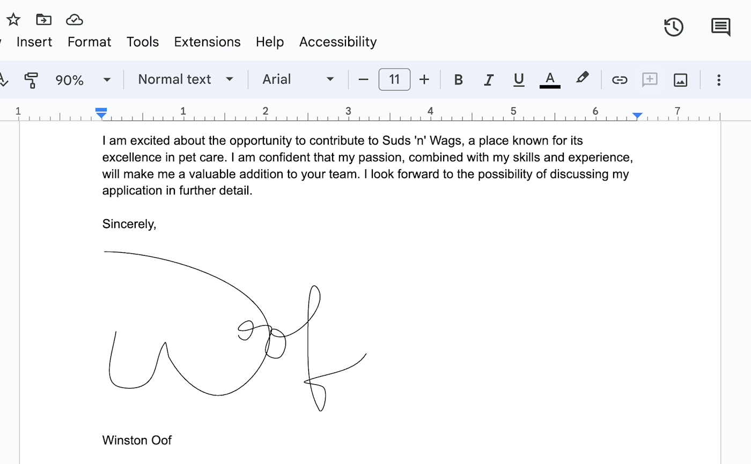Check the cloud save status icon
The image size is (751, 464).
[74, 20]
